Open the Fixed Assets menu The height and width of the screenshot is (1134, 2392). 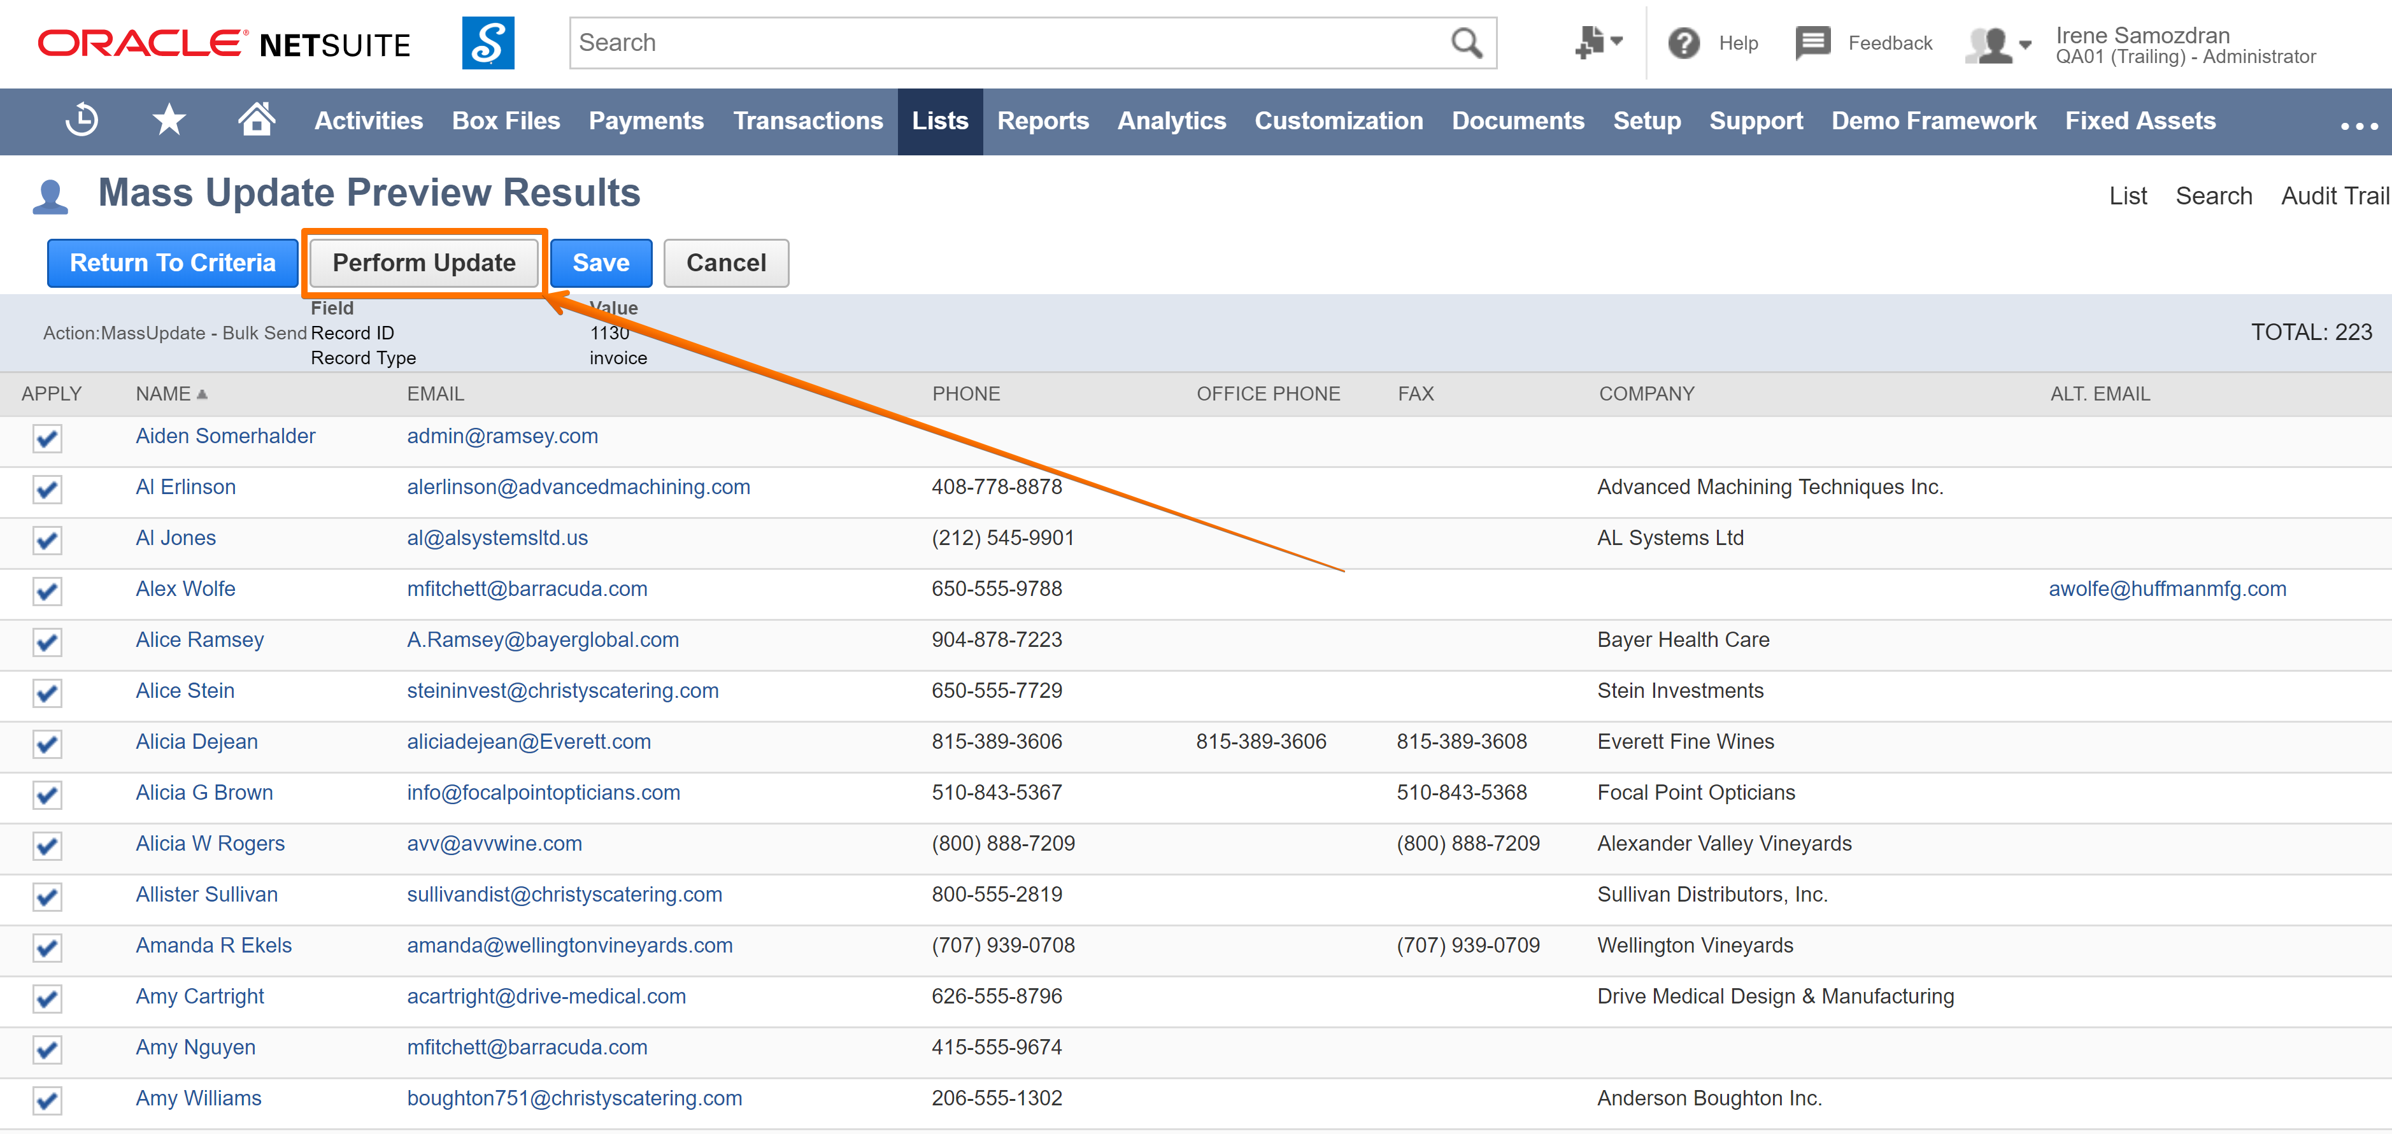[x=2139, y=121]
